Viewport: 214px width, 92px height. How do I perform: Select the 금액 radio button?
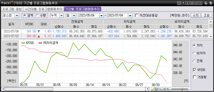coord(25,15)
